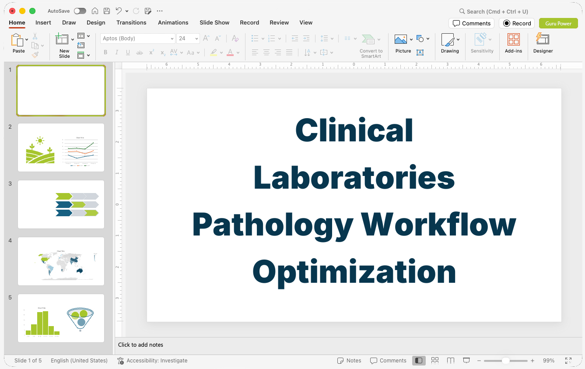Open the Insert tab
The height and width of the screenshot is (369, 585).
click(x=43, y=22)
